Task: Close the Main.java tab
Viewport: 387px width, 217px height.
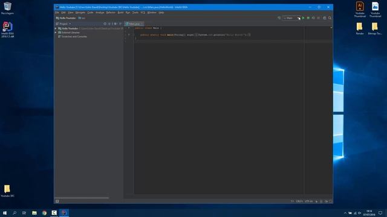Action: [x=142, y=24]
